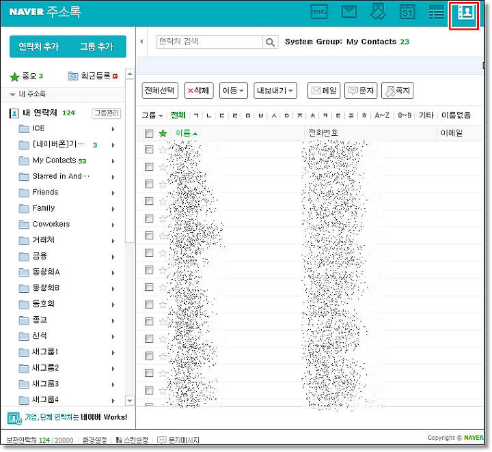Screen dimensions: 492x452
Task: Select the 이름없음 index filter
Action: (x=456, y=115)
